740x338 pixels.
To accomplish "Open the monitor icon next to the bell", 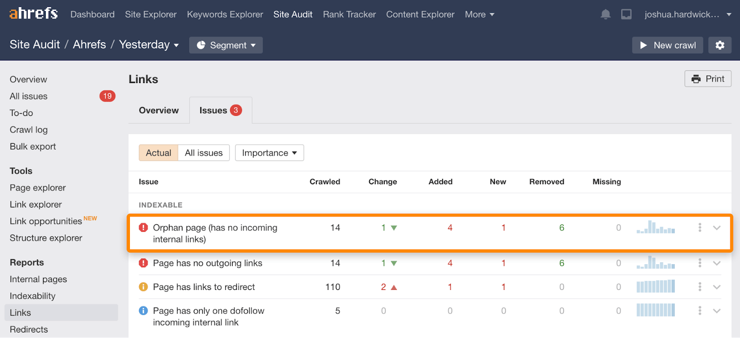I will (x=626, y=14).
